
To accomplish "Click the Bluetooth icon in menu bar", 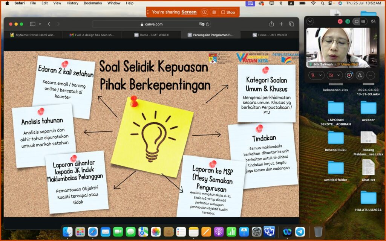I will [x=280, y=3].
